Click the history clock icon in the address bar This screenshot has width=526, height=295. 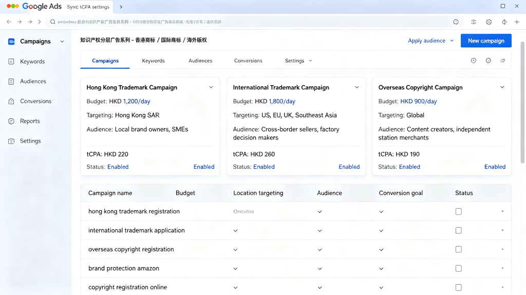[x=456, y=22]
